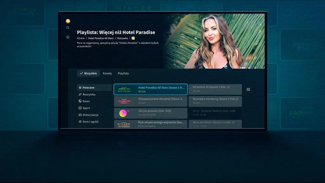
Task: Open Ukryta prawda episode card
Action: (151, 113)
